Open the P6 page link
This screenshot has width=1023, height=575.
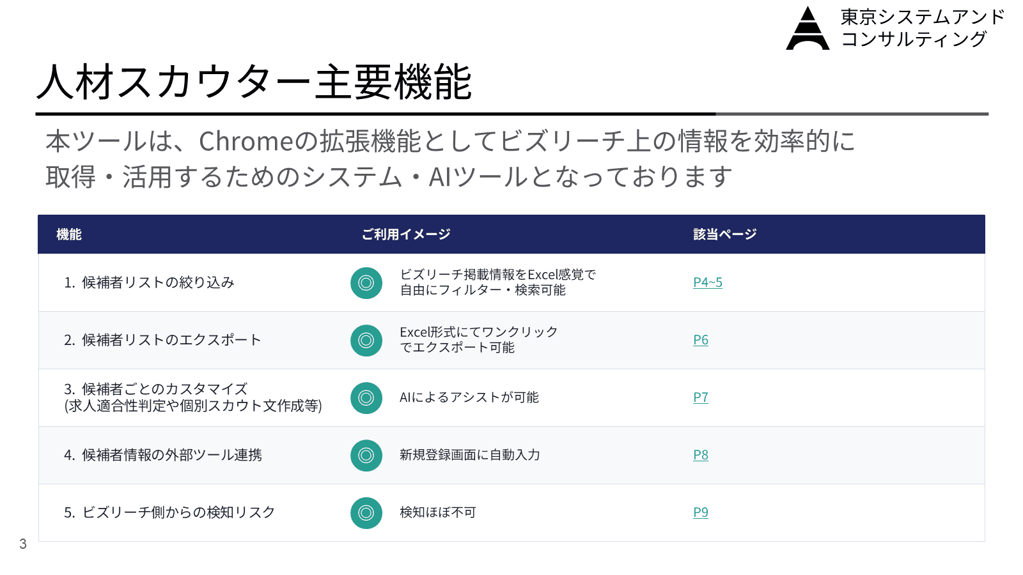tap(701, 340)
